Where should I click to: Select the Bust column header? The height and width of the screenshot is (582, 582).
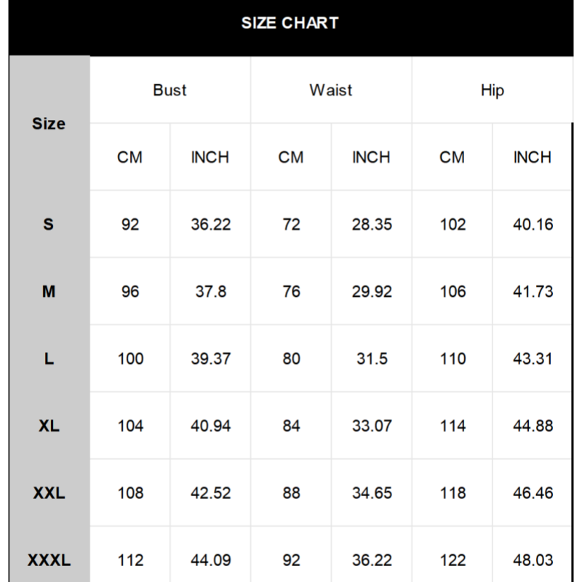[x=170, y=90]
